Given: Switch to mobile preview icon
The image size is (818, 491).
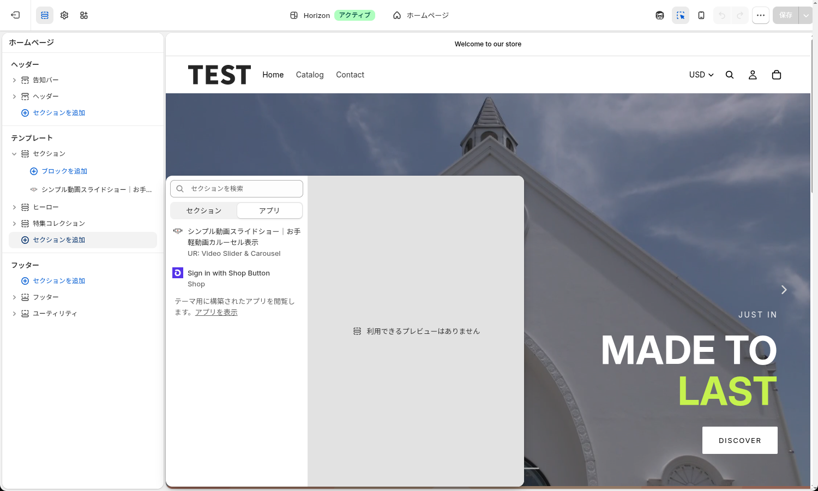Looking at the screenshot, I should point(701,15).
